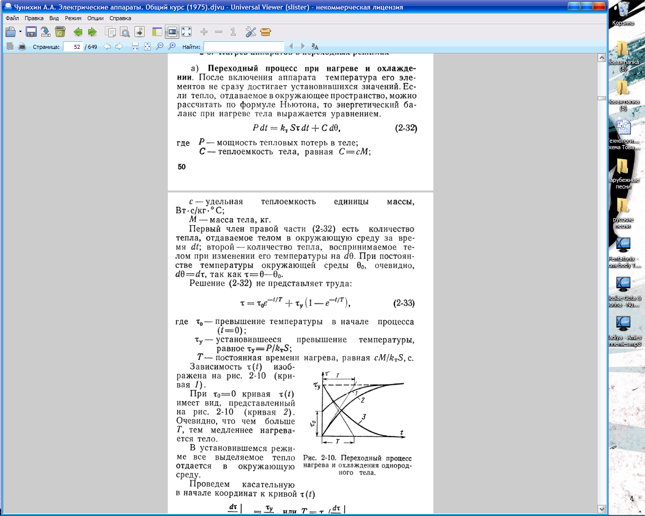Viewport: 645px width, 516px height.
Task: Click the Fit page icon
Action: 147,46
